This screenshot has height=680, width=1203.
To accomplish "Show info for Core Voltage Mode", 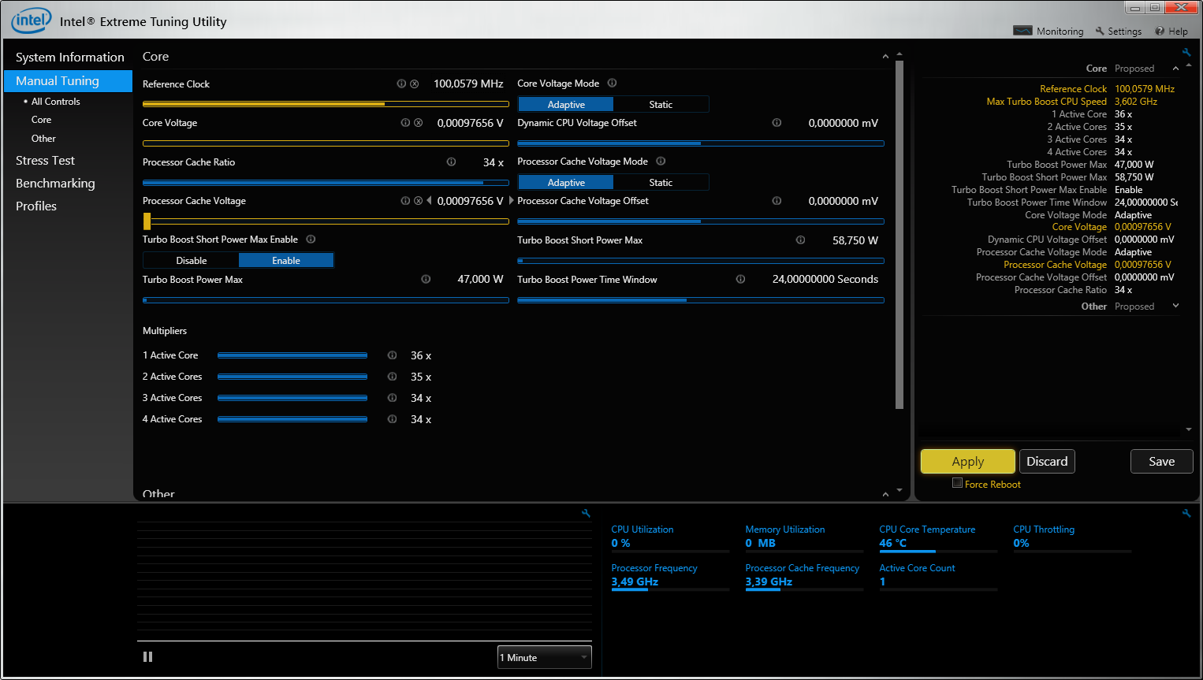I will (612, 83).
